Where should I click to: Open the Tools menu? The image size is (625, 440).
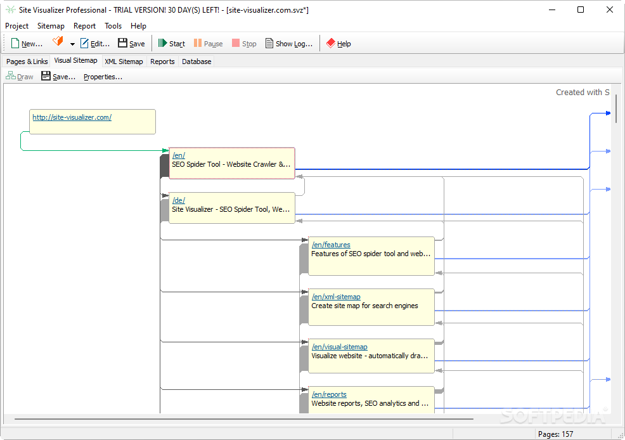[113, 26]
